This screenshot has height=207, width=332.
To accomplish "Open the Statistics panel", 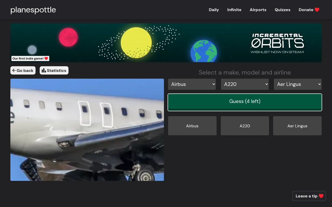I will pyautogui.click(x=54, y=70).
